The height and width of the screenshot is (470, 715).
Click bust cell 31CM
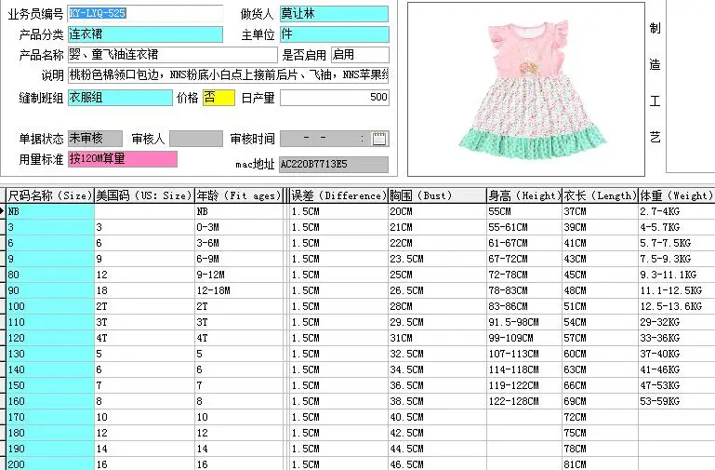(437, 338)
